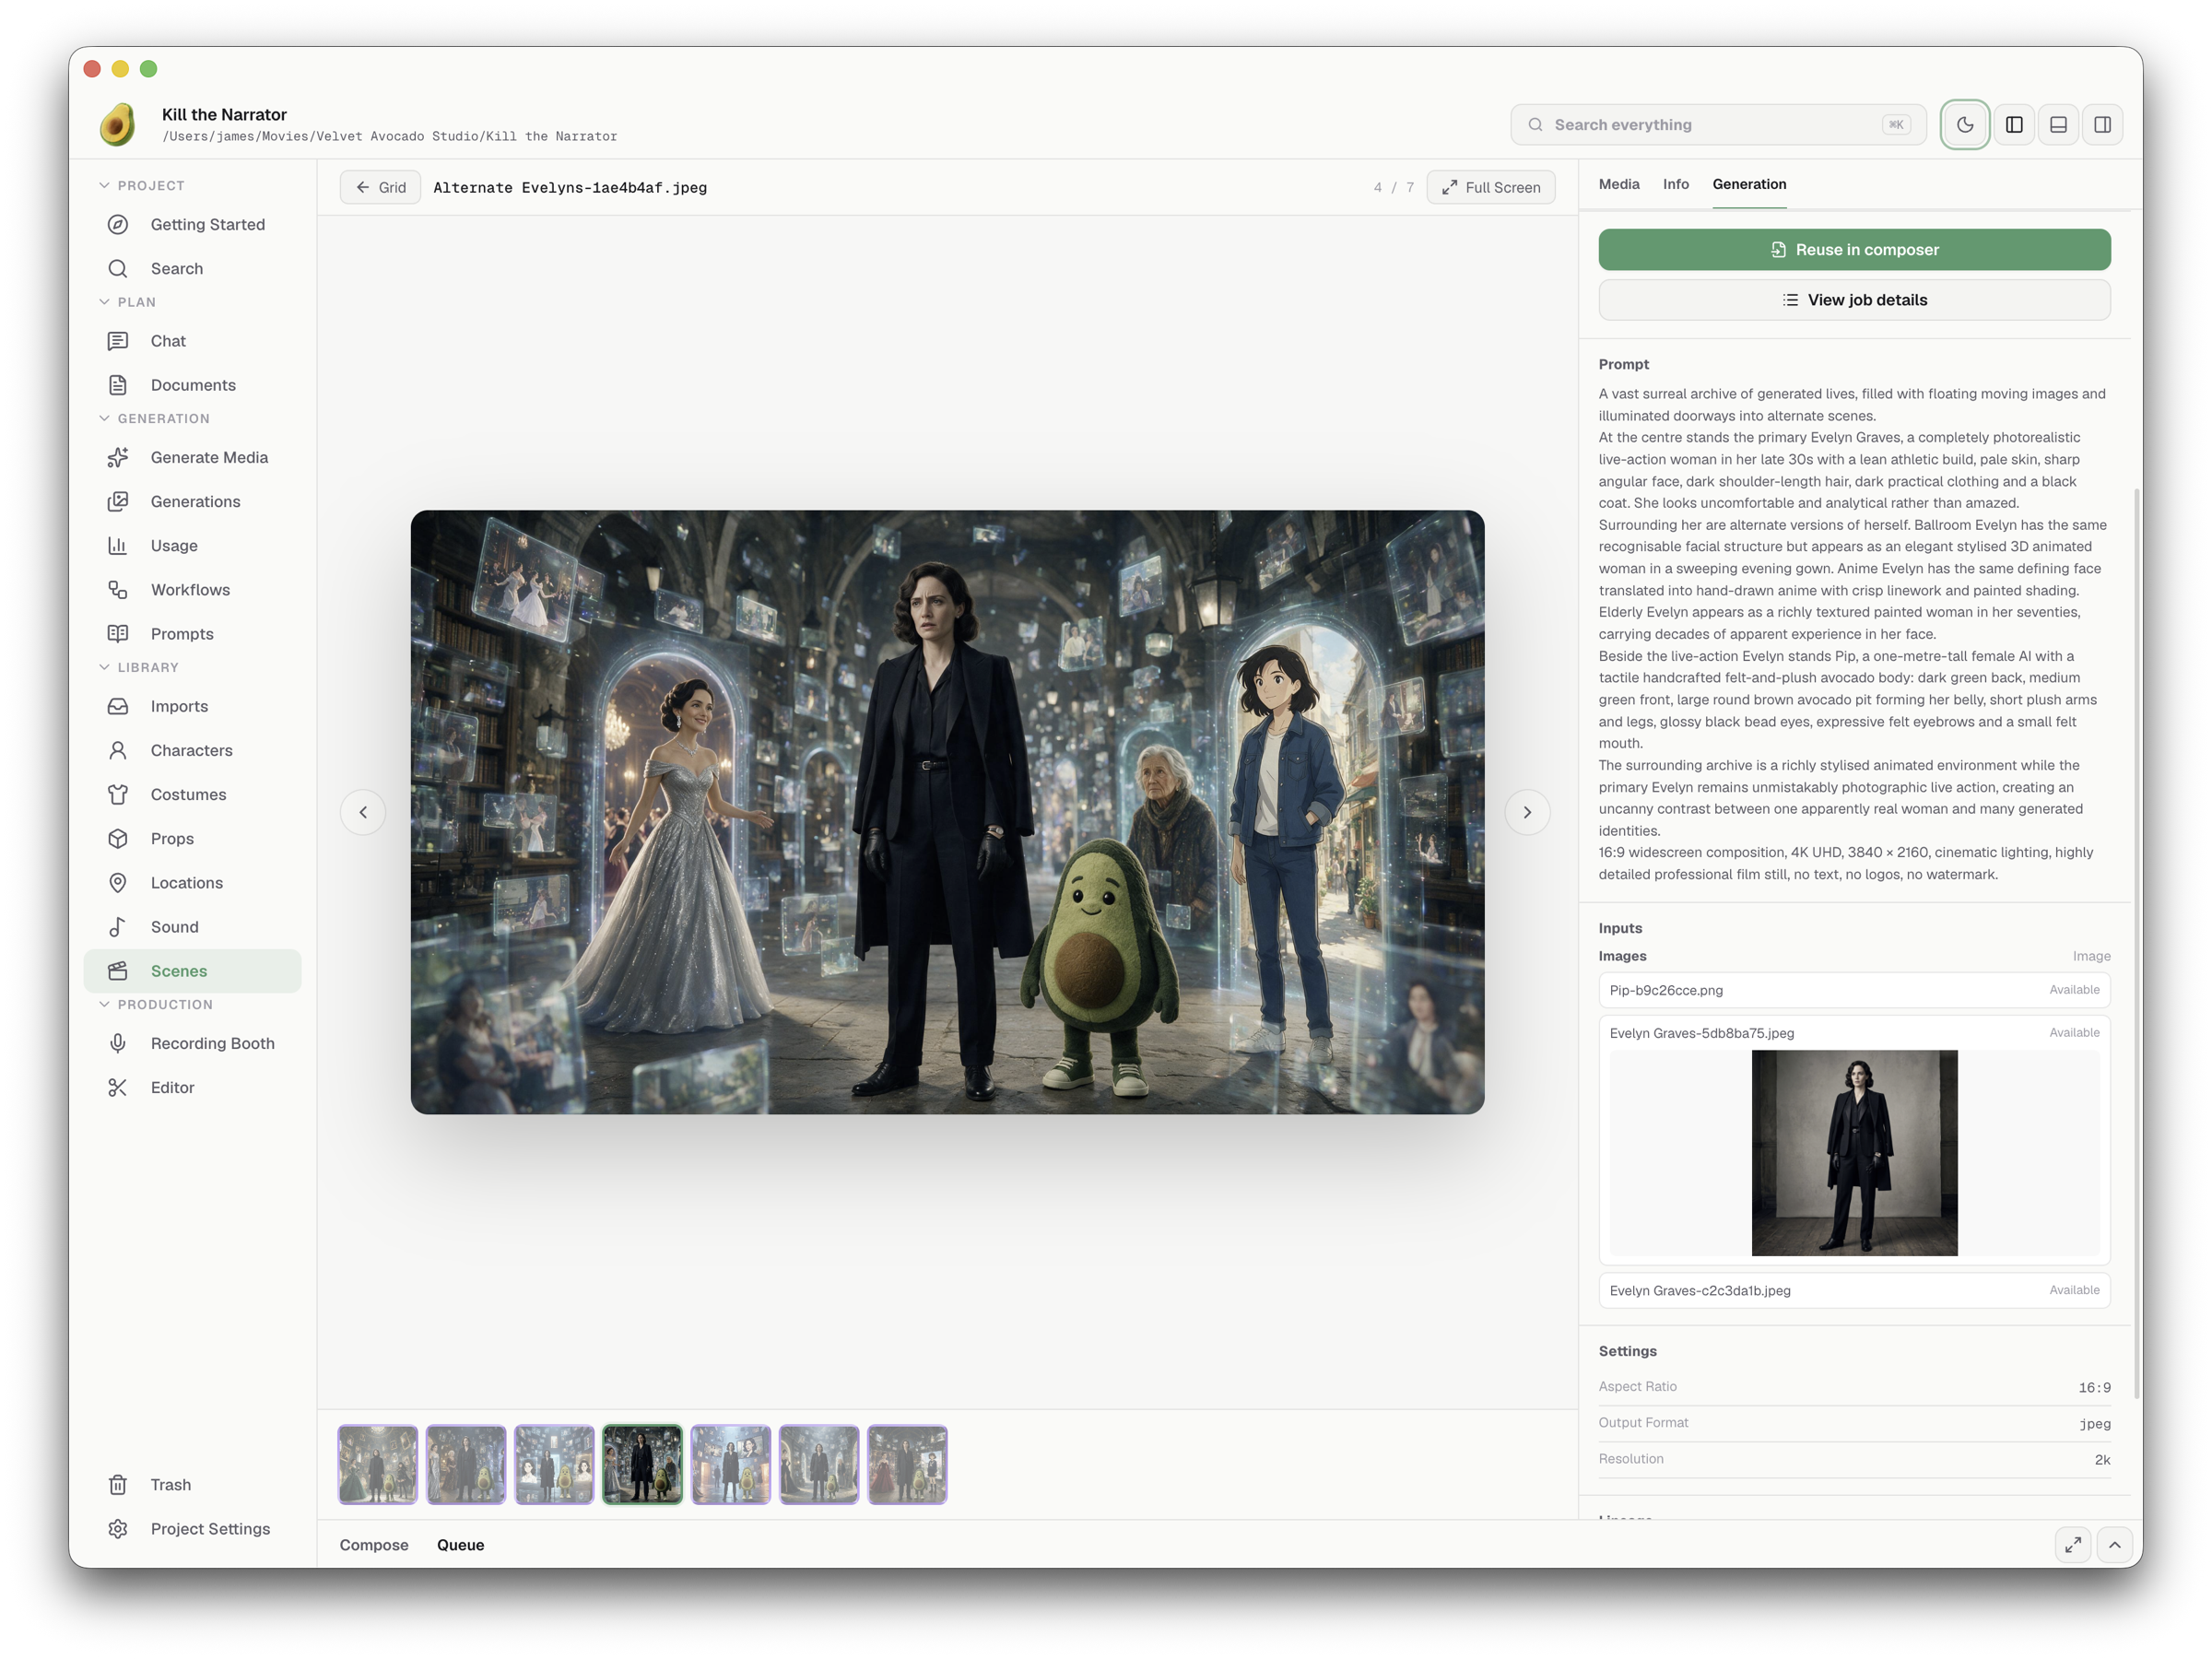This screenshot has height=1659, width=2212.
Task: Open Recording Booth microphone icon
Action: coord(118,1043)
